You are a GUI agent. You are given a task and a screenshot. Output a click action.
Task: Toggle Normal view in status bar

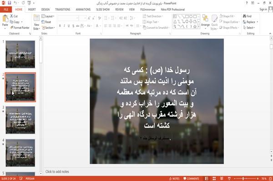[207, 179]
